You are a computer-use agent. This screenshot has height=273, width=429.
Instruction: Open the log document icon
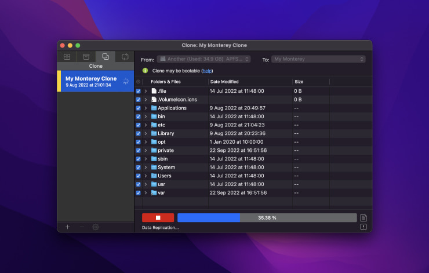click(x=363, y=218)
